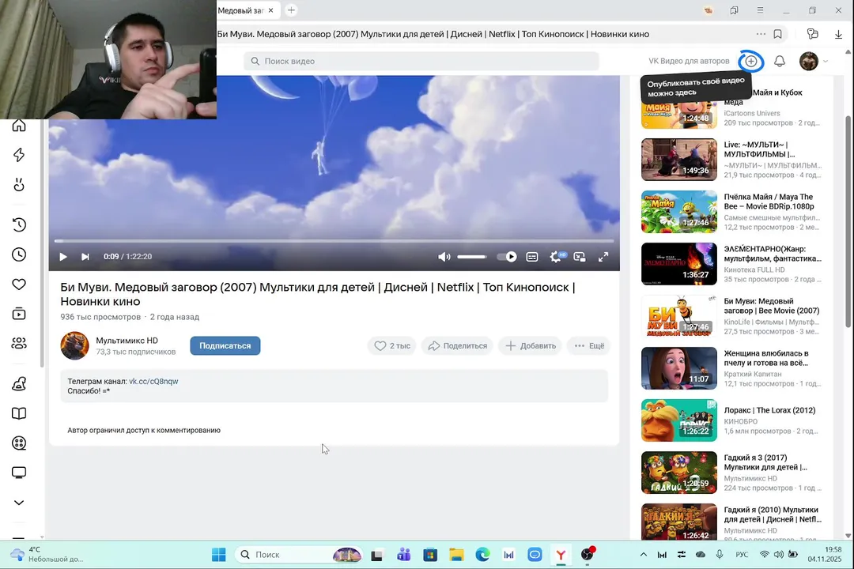Open the Мультимикс HD channel avatar
The image size is (854, 569).
click(74, 346)
